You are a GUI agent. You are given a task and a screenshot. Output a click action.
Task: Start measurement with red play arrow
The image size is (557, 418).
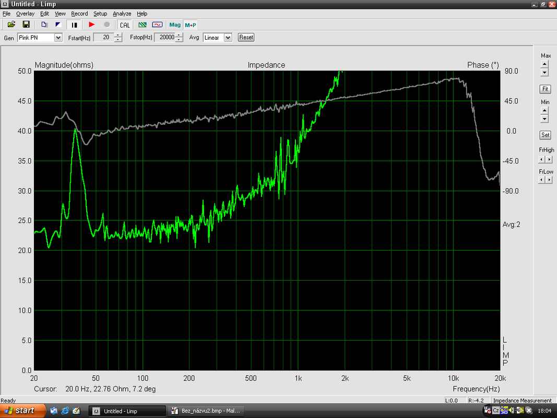coord(92,25)
